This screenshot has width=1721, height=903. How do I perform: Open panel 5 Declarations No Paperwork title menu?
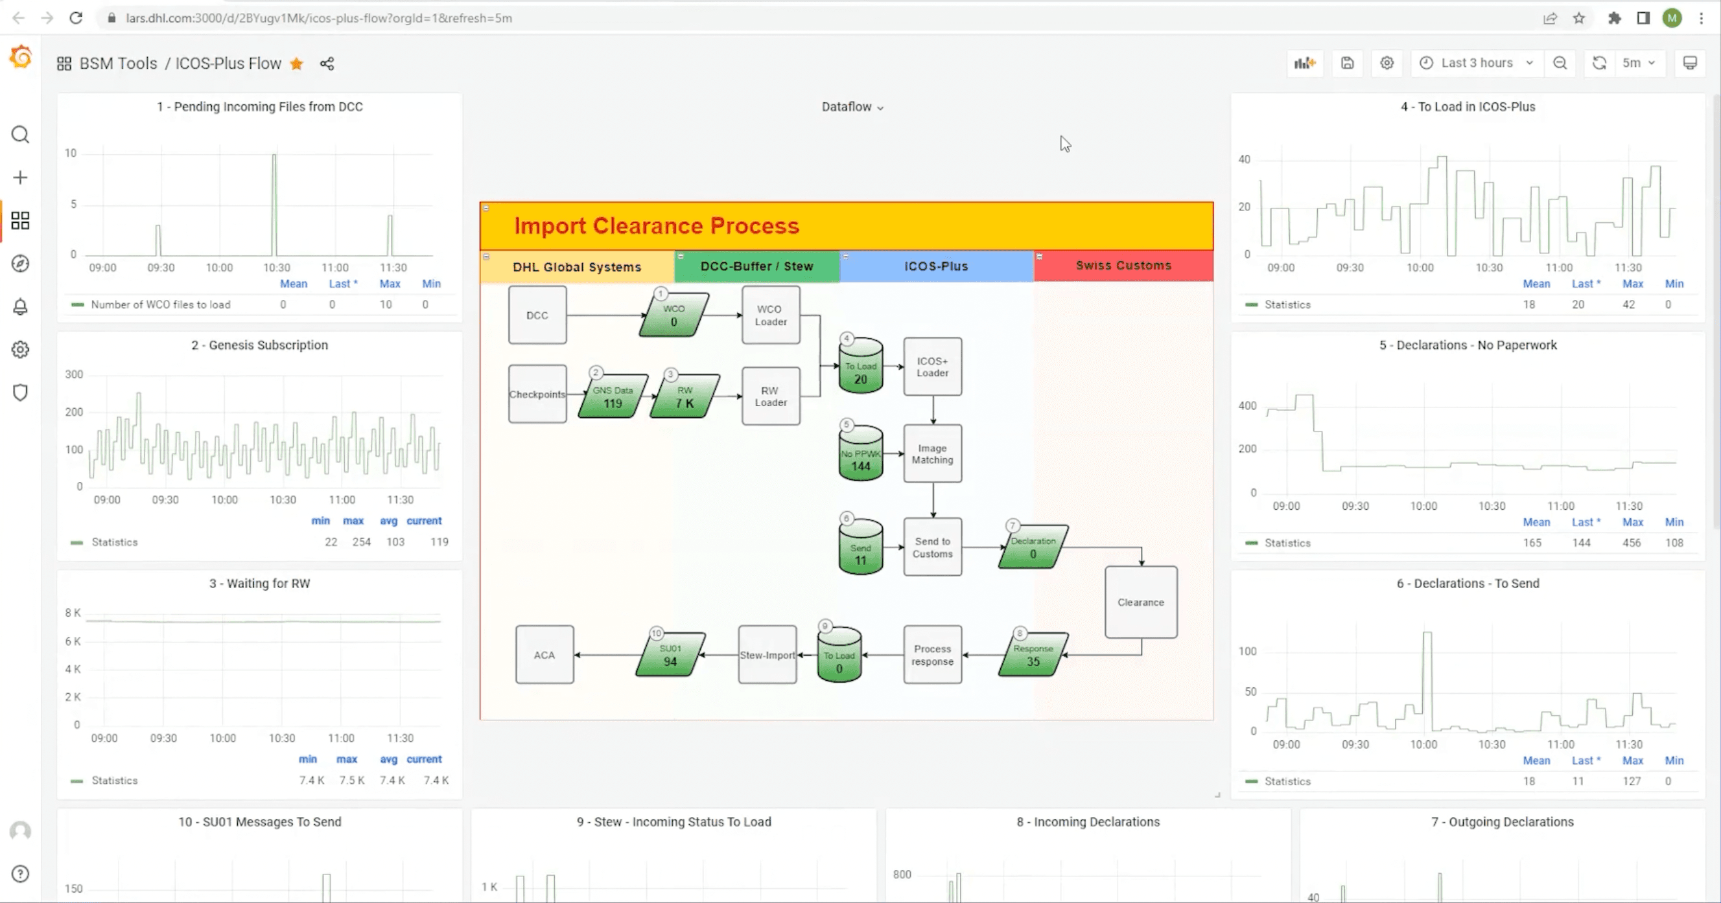[x=1468, y=345]
